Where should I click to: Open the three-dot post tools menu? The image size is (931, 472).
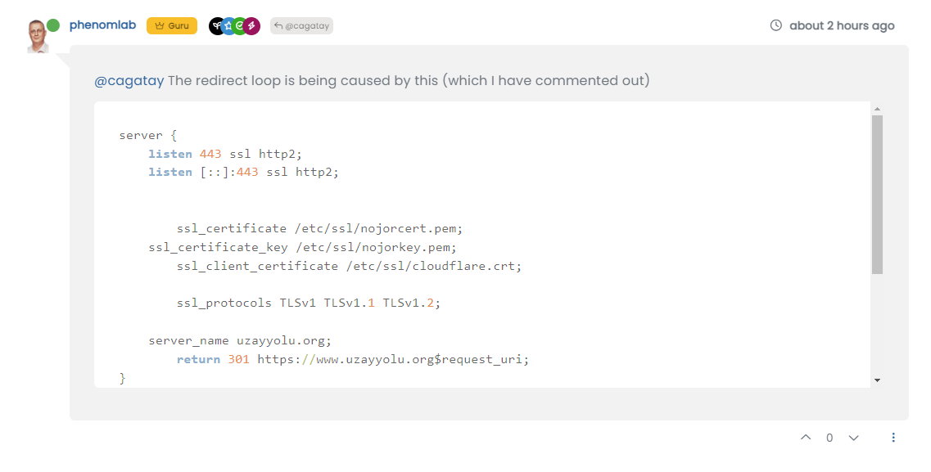coord(893,438)
